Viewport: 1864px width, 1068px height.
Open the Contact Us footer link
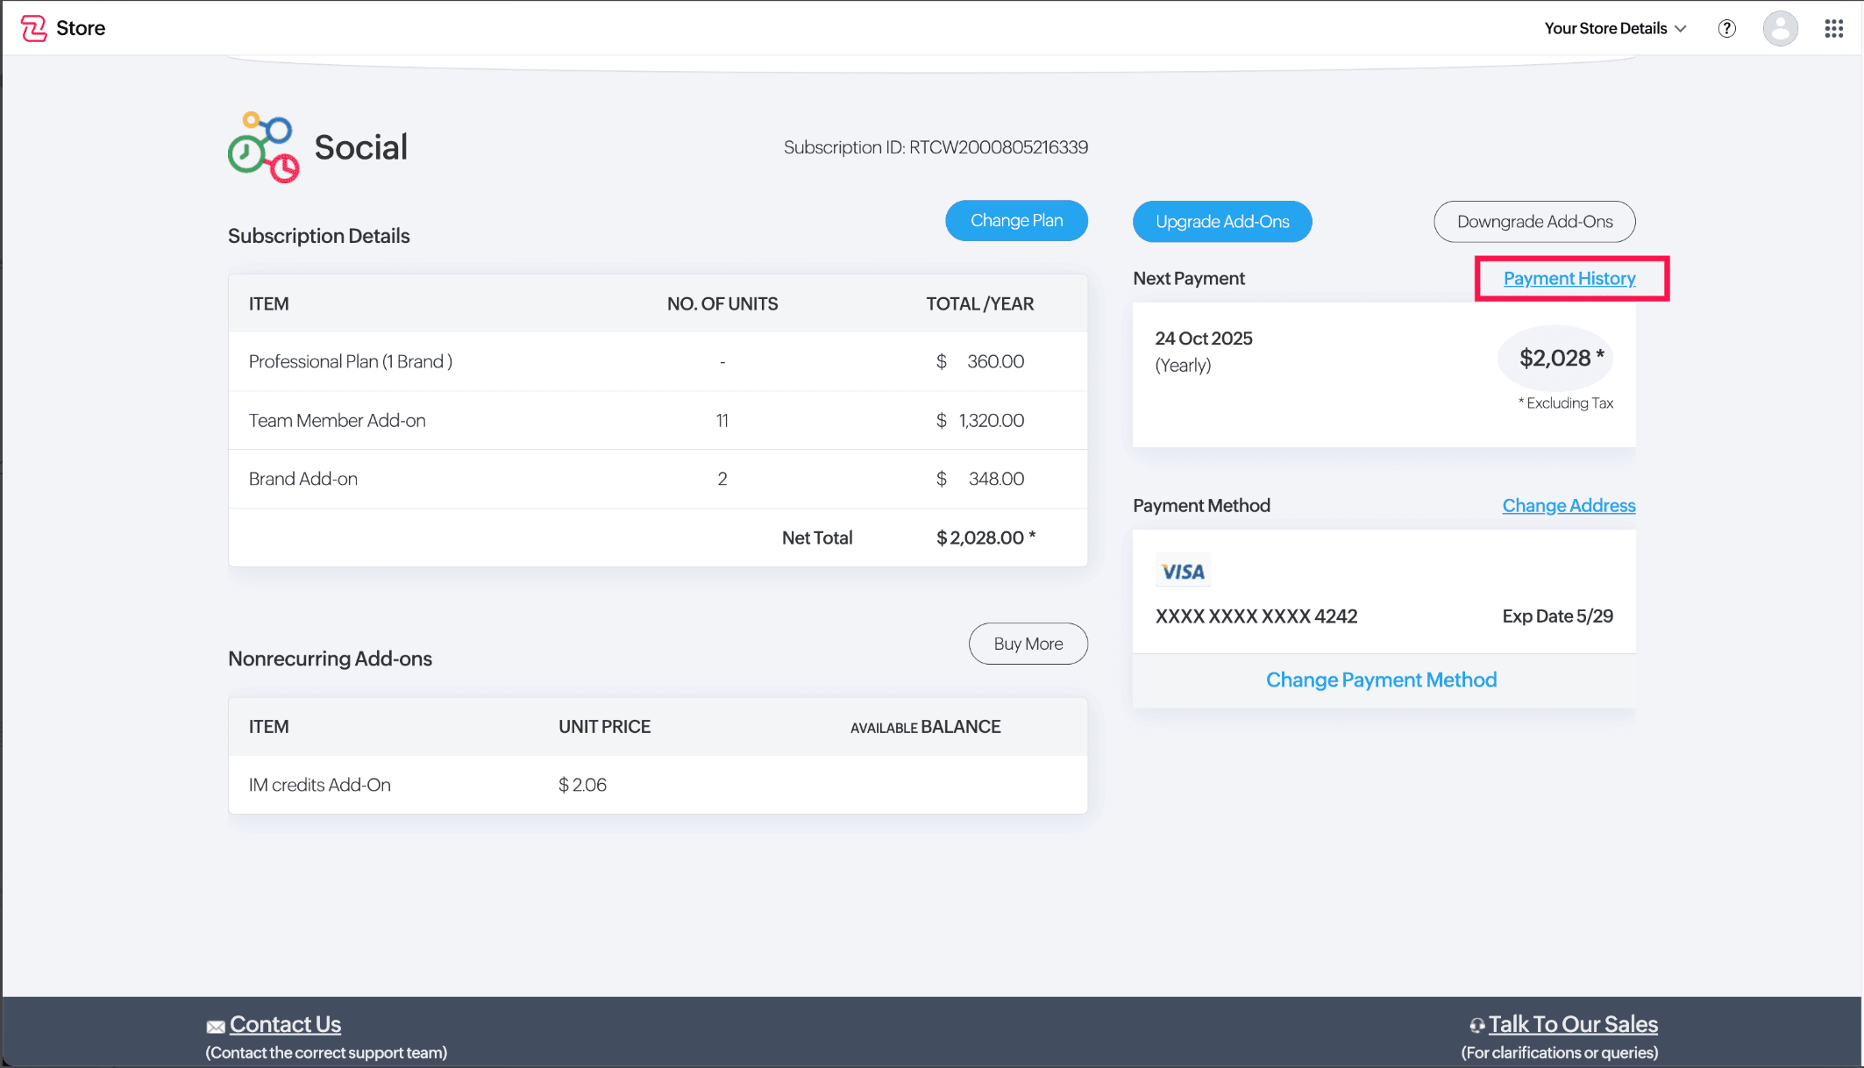point(285,1024)
